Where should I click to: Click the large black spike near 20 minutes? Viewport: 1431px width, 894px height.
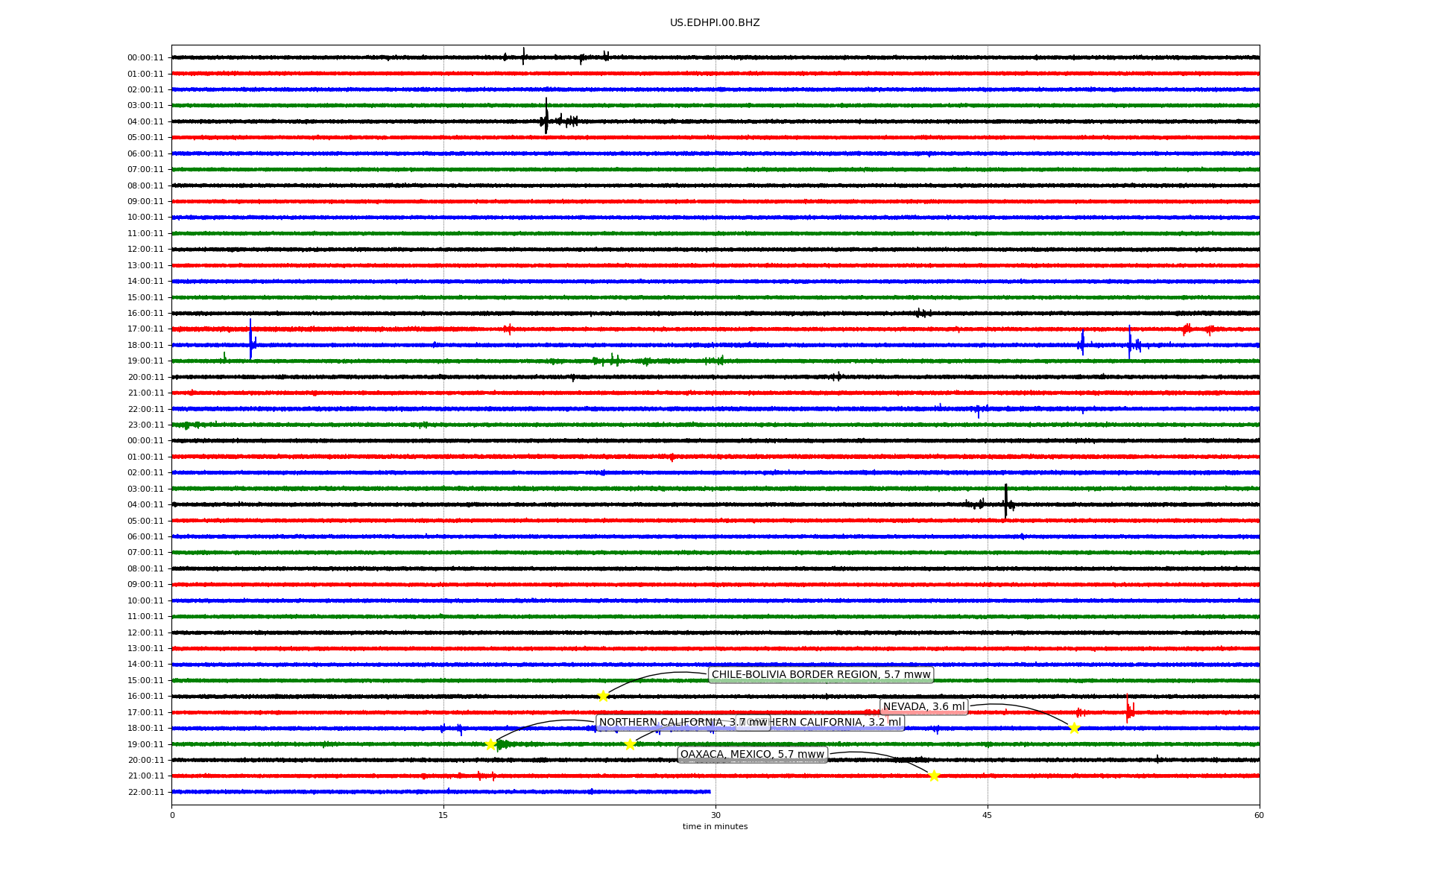546,115
